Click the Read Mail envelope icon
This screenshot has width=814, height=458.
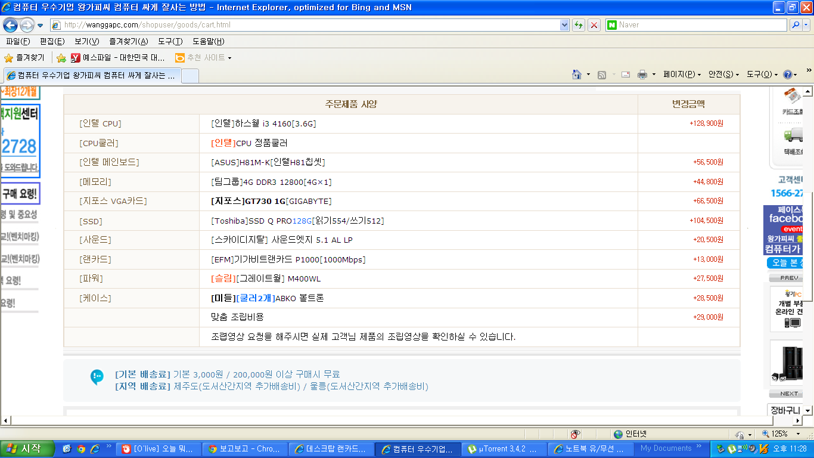tap(626, 75)
